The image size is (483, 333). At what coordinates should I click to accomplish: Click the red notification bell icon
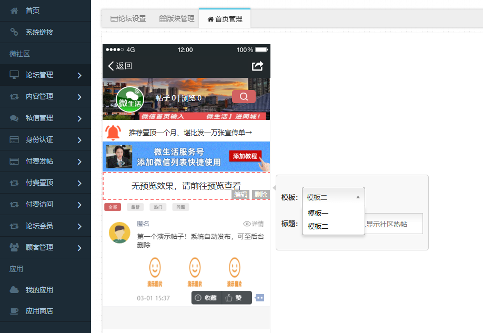pos(113,133)
